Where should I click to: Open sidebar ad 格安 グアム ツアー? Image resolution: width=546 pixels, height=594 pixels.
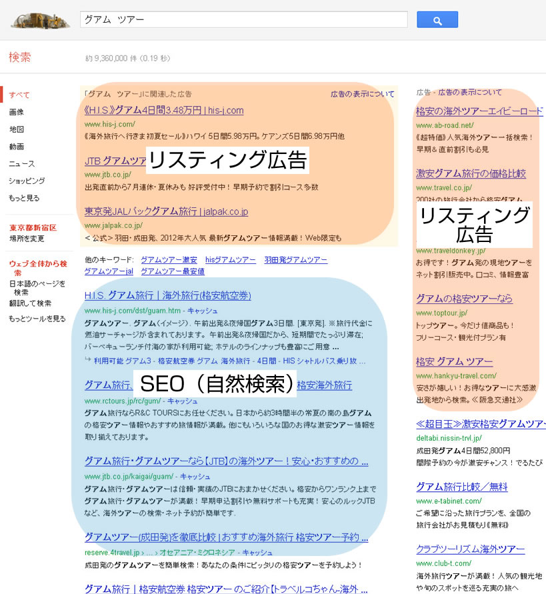click(x=454, y=361)
